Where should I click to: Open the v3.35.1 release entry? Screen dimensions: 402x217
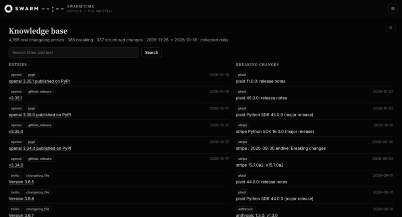(x=15, y=98)
